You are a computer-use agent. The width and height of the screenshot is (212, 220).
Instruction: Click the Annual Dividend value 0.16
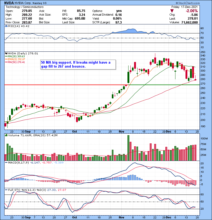[x=118, y=15]
